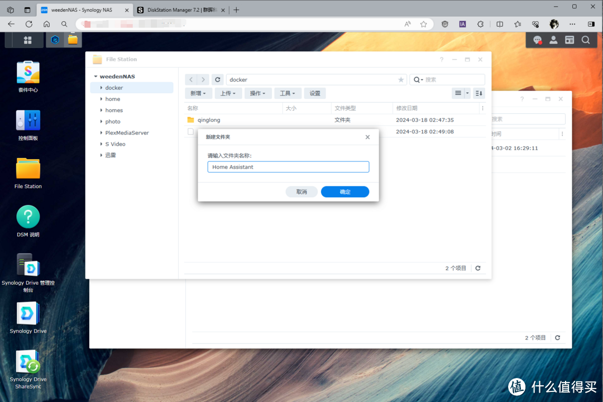This screenshot has width=603, height=402.
Task: Confirm new folder with 确定
Action: click(x=345, y=192)
